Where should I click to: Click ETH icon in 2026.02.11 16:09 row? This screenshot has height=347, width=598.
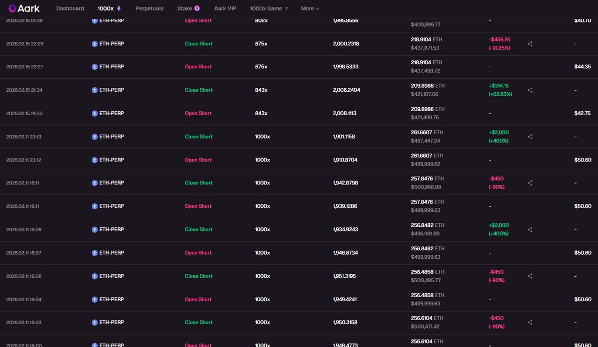95,229
